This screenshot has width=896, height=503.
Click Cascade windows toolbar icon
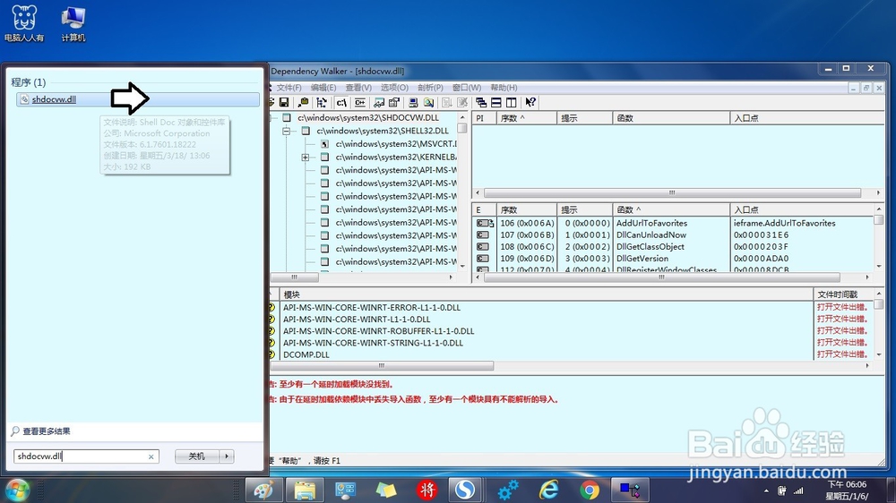tap(481, 102)
